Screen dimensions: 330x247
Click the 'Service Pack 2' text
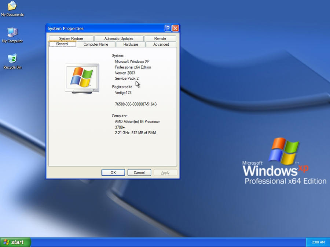(127, 78)
